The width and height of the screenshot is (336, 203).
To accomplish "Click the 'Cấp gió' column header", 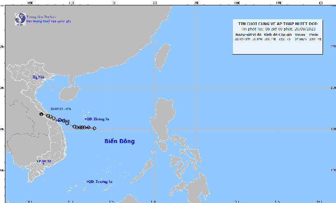I will [x=285, y=35].
